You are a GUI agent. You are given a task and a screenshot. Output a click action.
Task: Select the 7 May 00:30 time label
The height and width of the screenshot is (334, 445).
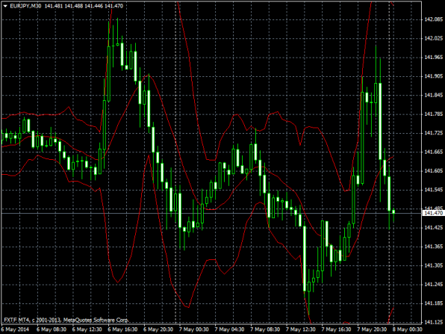pyautogui.click(x=194, y=330)
